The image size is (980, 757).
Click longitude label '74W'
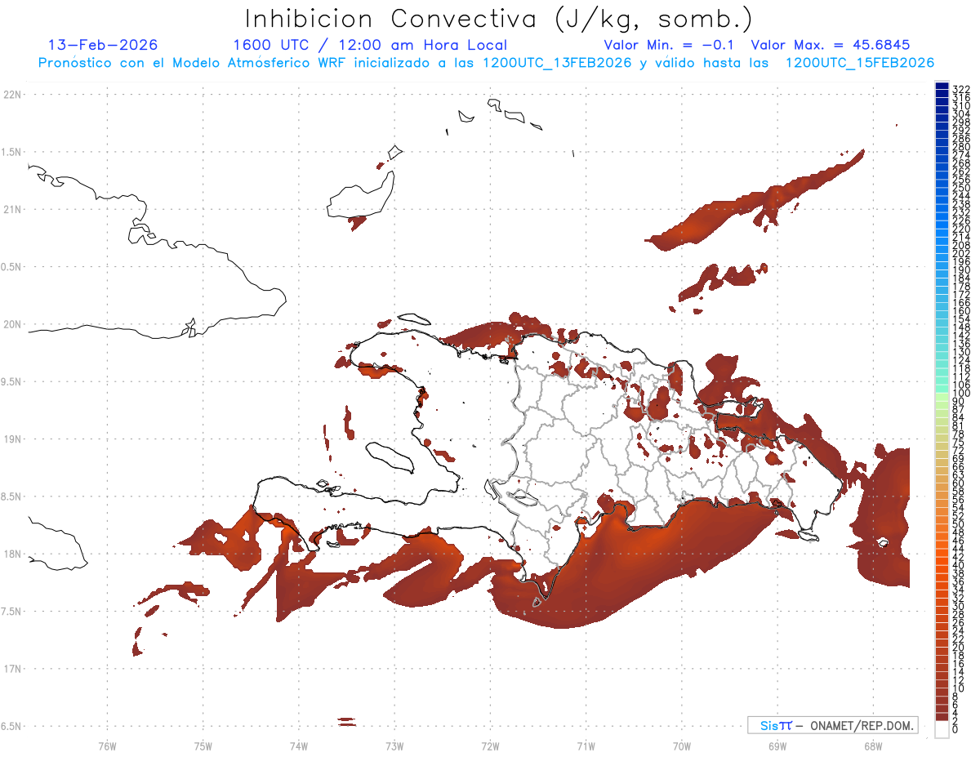pos(298,746)
